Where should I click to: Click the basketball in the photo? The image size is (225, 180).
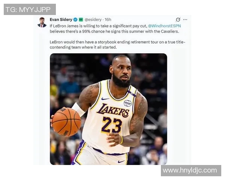pos(66,122)
